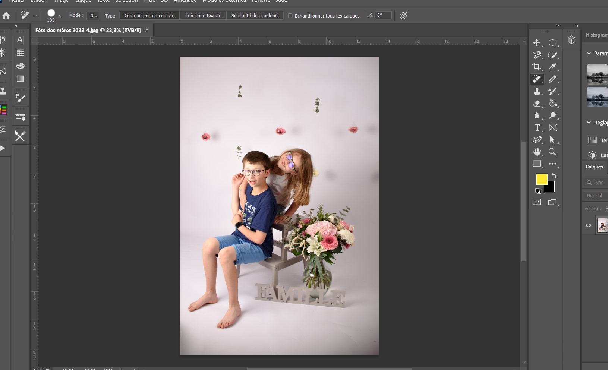Screen dimensions: 608x370
Task: Select the Fête des mères 2023-4.jpg document tab
Action: [88, 30]
